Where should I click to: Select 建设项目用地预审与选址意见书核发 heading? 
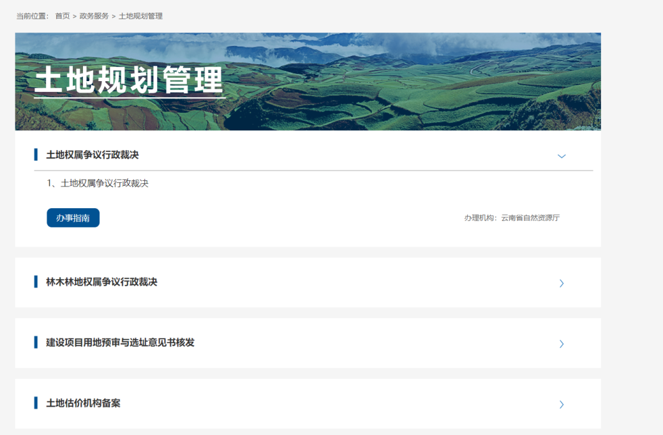[x=120, y=342]
